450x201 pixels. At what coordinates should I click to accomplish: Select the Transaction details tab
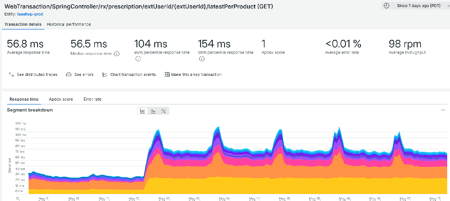(x=23, y=24)
